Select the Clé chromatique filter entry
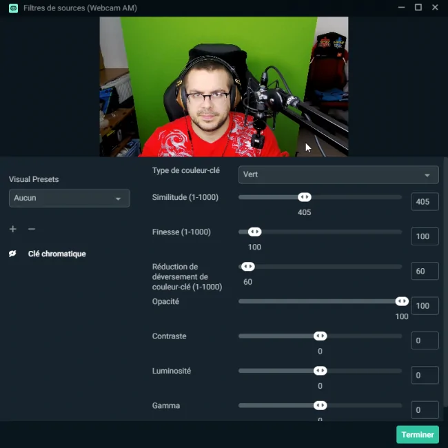The width and height of the screenshot is (448, 448). coord(57,254)
